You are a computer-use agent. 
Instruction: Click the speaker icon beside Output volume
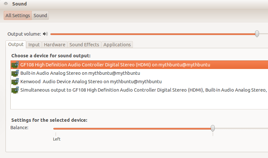[x=45, y=34]
